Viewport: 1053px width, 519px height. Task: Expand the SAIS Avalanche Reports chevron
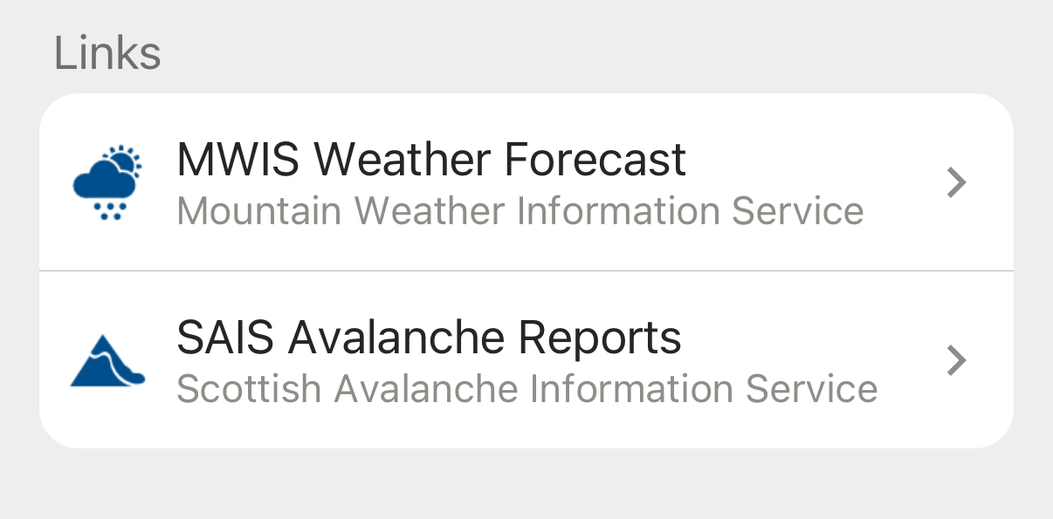coord(957,360)
